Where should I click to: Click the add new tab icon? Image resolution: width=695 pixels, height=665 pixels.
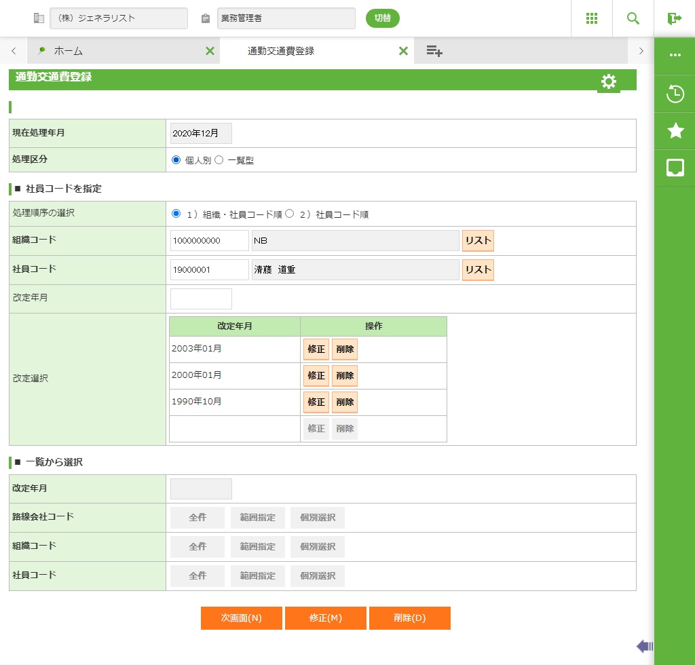point(434,51)
